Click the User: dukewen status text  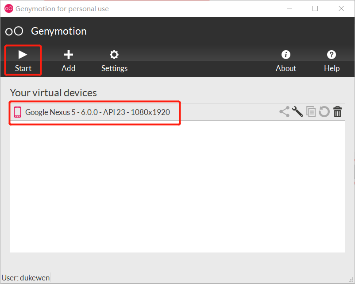pos(26,278)
